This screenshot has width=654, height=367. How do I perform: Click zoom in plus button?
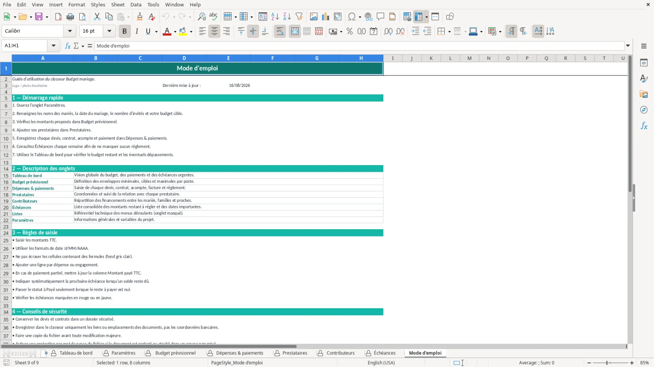[632, 363]
